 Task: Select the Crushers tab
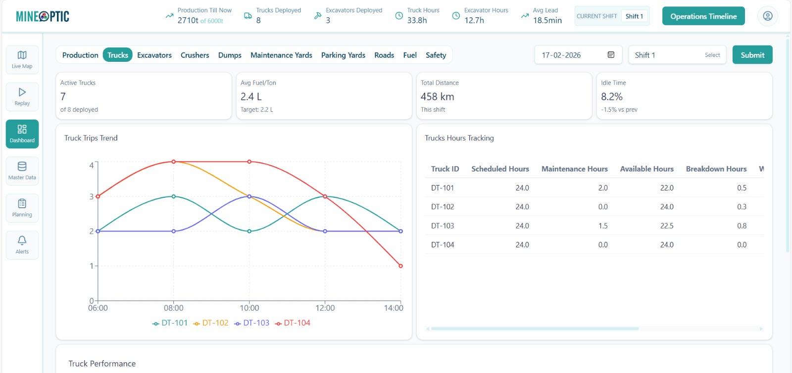(195, 55)
